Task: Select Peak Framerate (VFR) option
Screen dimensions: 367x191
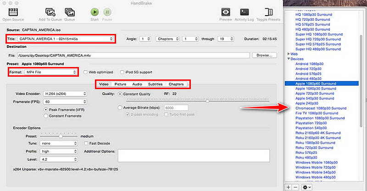Action: click(x=45, y=110)
